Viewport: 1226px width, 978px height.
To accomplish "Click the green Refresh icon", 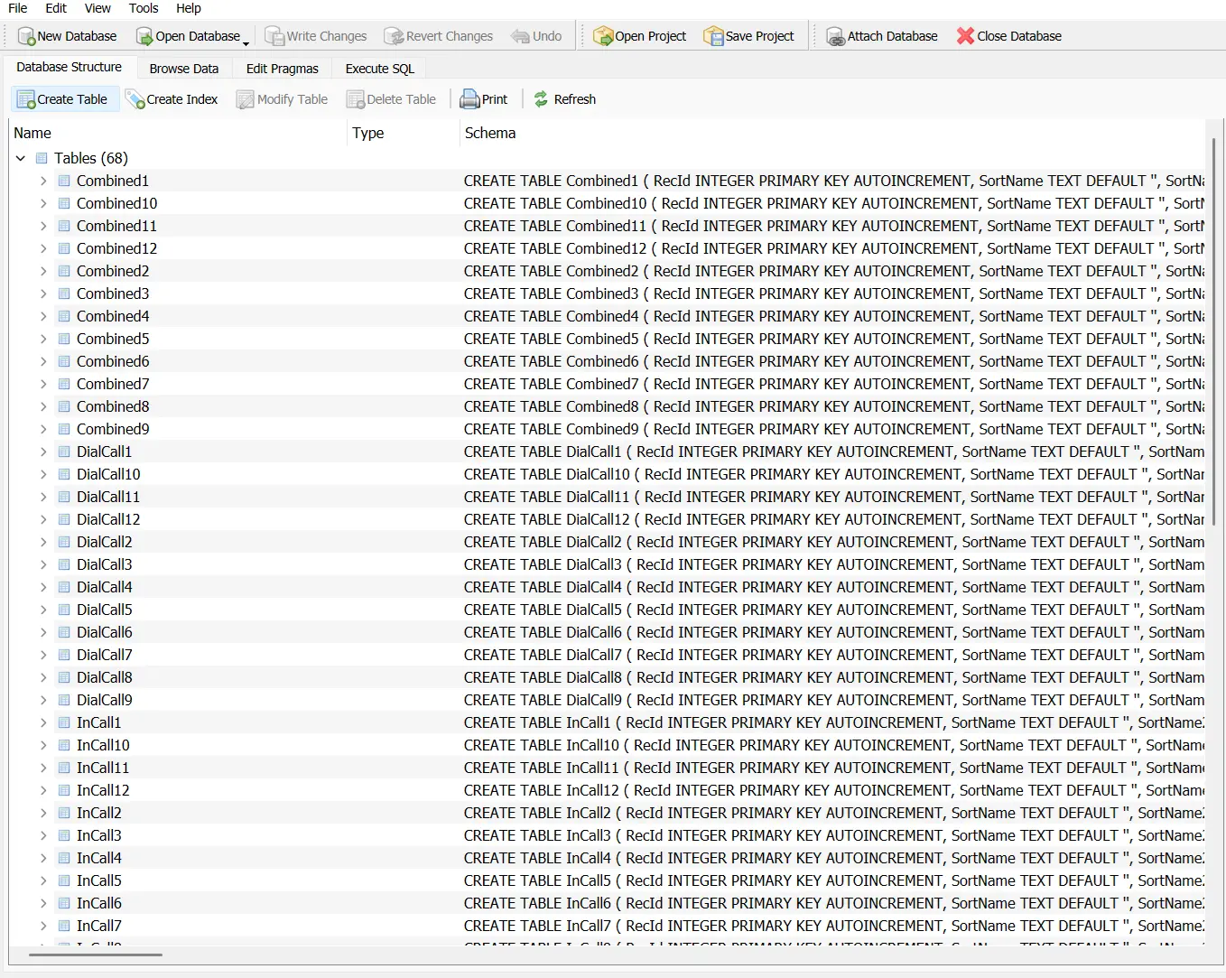I will (x=541, y=99).
